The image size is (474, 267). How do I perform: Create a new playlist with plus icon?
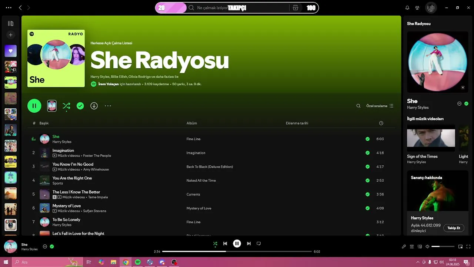[10, 35]
